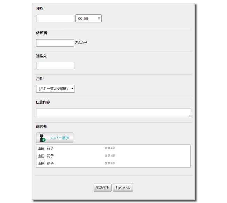Click the さんから text beside requester field
This screenshot has height=203, width=227.
pos(81,43)
